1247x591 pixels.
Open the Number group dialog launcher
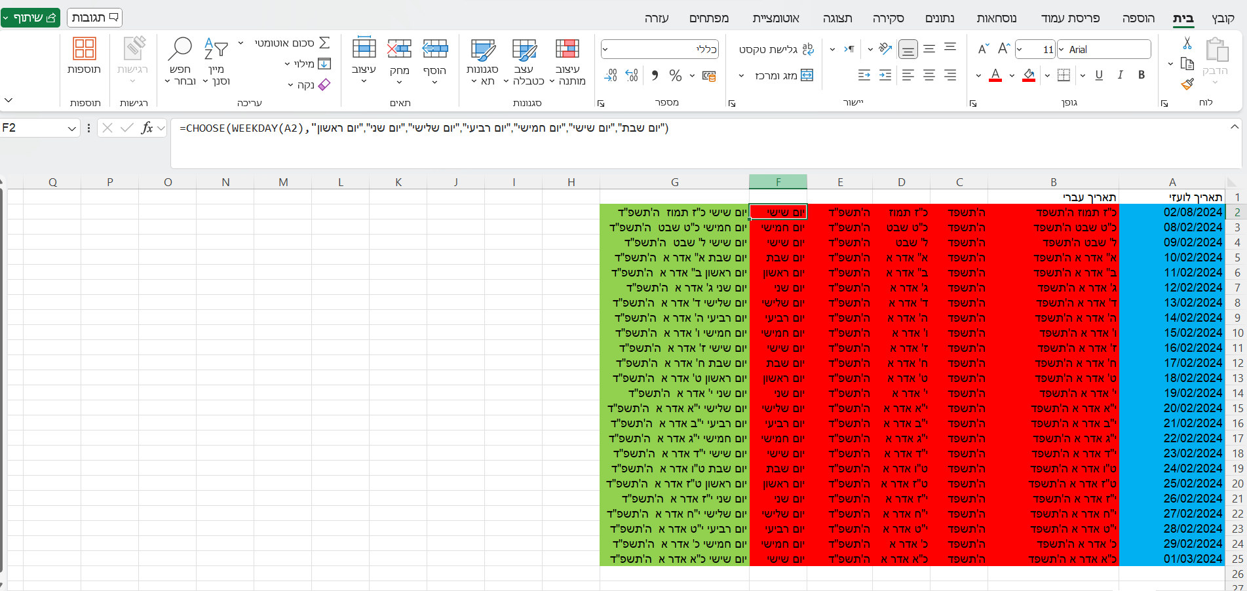[601, 103]
